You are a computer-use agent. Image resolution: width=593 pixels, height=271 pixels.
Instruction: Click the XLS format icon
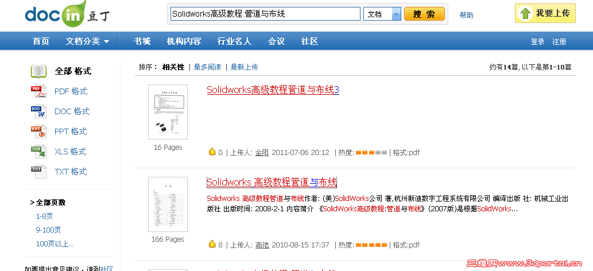pos(38,152)
